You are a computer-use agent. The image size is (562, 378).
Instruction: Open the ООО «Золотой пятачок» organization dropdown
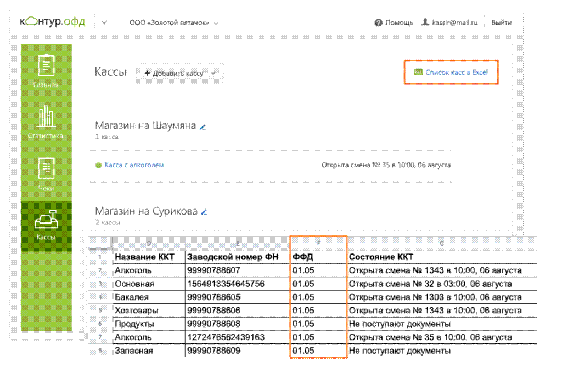[x=173, y=22]
